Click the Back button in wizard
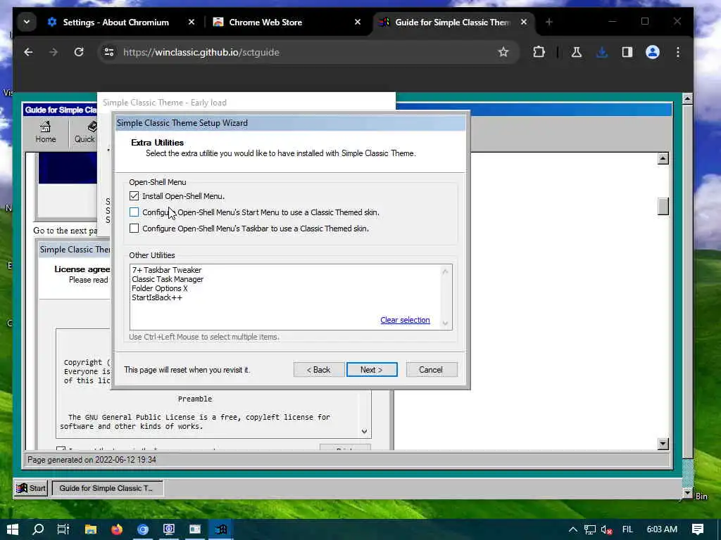The height and width of the screenshot is (540, 721). [x=319, y=370]
